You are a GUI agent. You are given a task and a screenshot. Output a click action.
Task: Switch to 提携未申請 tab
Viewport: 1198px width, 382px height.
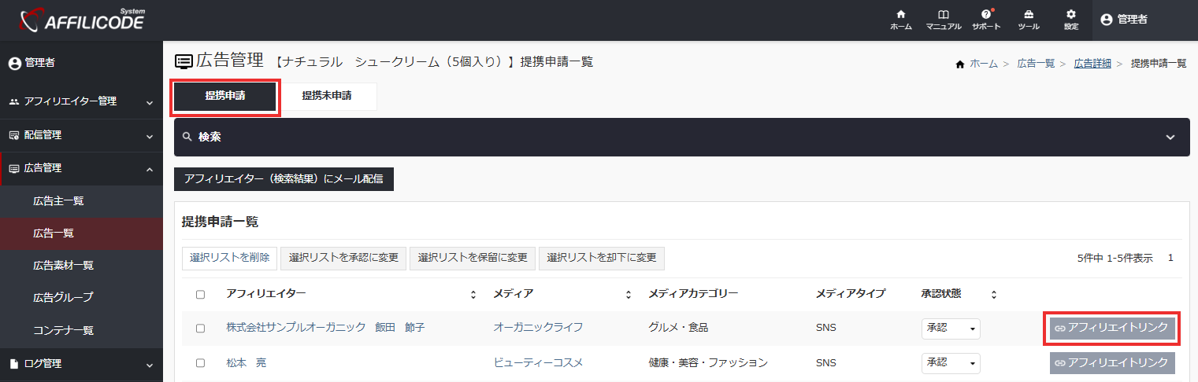pos(327,97)
